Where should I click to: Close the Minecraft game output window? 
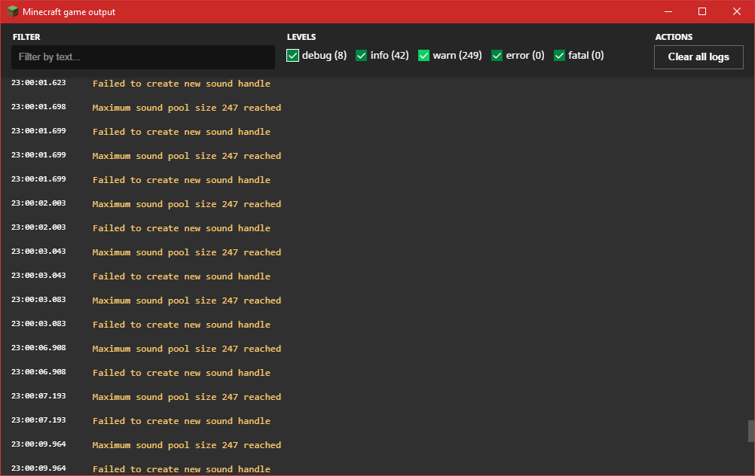point(737,11)
